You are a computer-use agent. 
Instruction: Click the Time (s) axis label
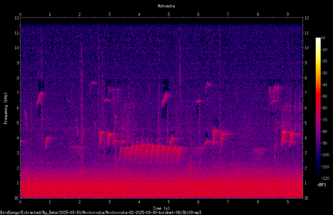[x=161, y=208]
